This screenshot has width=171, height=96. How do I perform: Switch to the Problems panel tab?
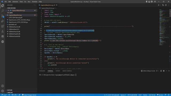tap(42, 71)
